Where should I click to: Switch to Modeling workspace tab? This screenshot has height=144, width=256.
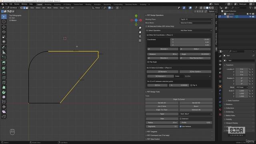click(48, 4)
